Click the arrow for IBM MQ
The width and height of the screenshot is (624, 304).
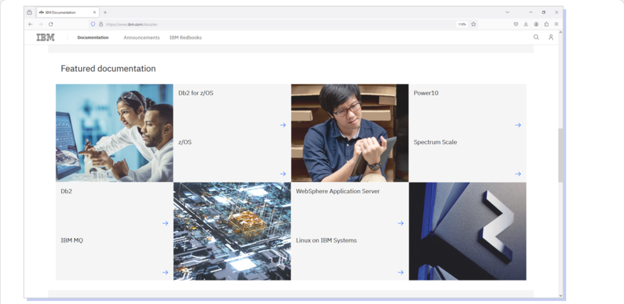165,272
